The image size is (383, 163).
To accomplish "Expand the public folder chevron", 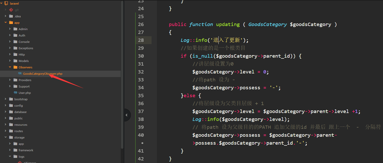I will tap(5, 118).
